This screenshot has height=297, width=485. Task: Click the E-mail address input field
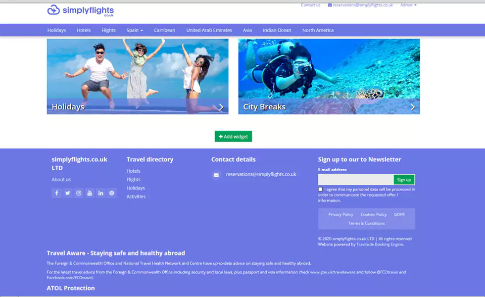click(x=355, y=180)
